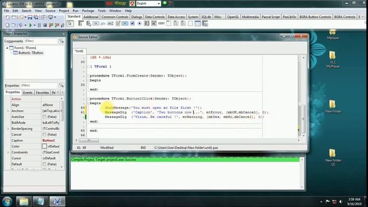Open the Windows Start button
This screenshot has height=207, width=368.
[x=7, y=201]
